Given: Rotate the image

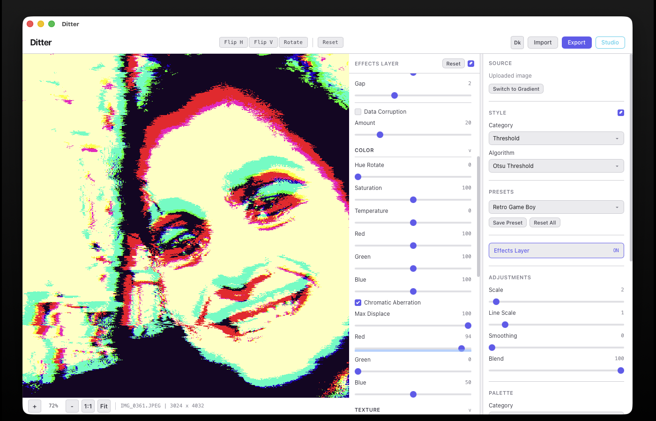Looking at the screenshot, I should 293,42.
